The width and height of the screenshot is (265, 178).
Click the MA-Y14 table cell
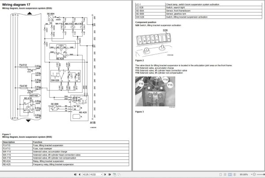(x=17, y=151)
